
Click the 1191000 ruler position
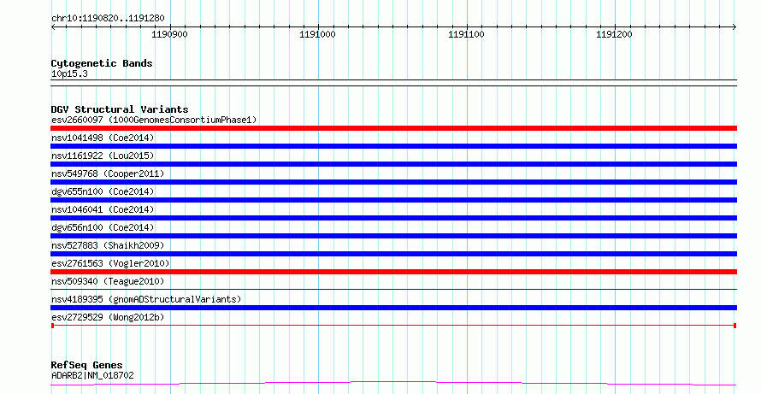coord(317,34)
